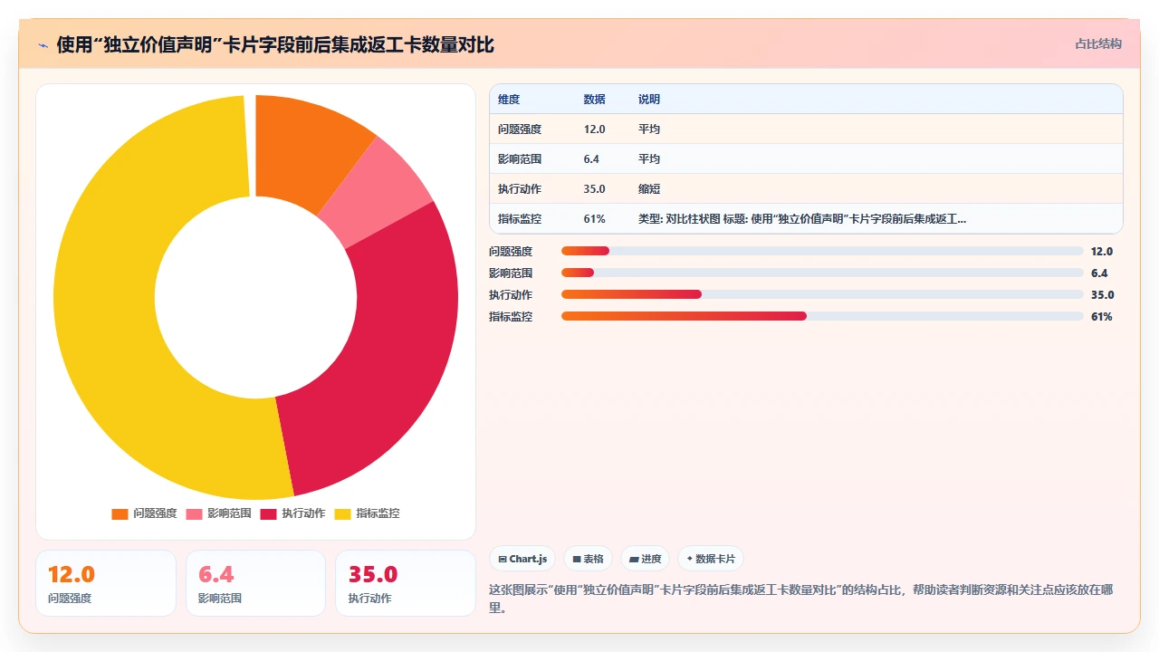
Task: Toggle the 影响范围 pink legend swatch
Action: [x=194, y=513]
